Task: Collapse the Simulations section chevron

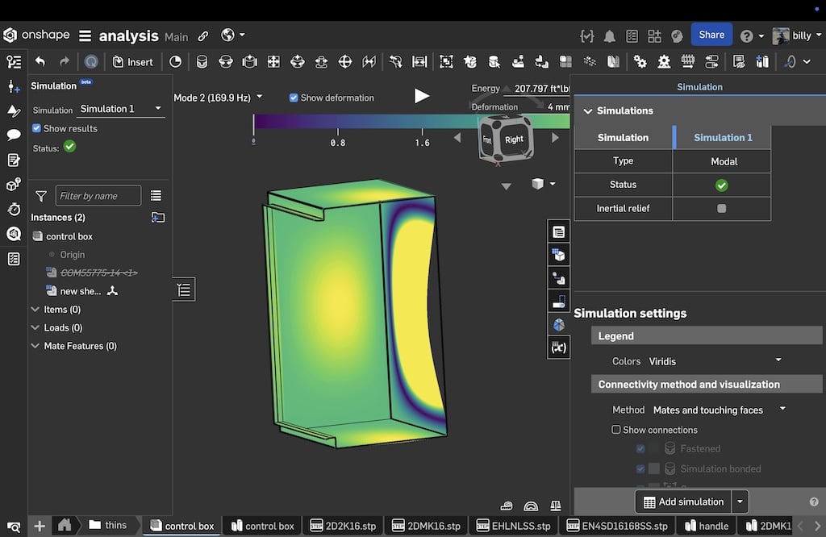Action: [588, 111]
